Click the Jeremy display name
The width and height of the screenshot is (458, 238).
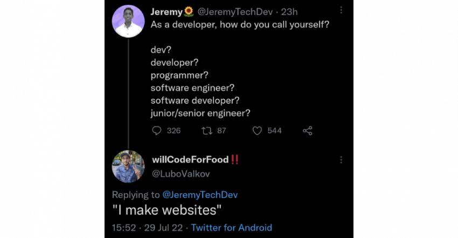tap(166, 11)
